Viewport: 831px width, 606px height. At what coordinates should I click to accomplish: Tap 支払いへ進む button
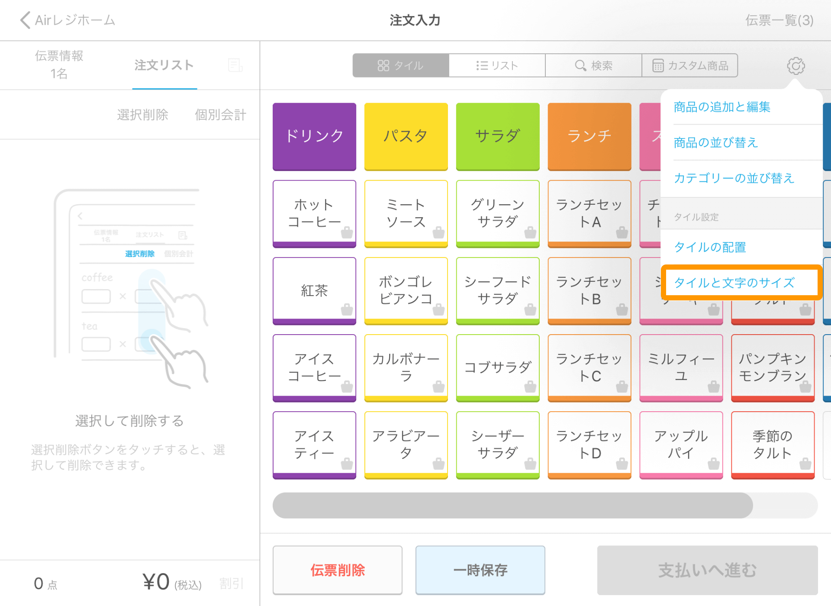pyautogui.click(x=708, y=570)
